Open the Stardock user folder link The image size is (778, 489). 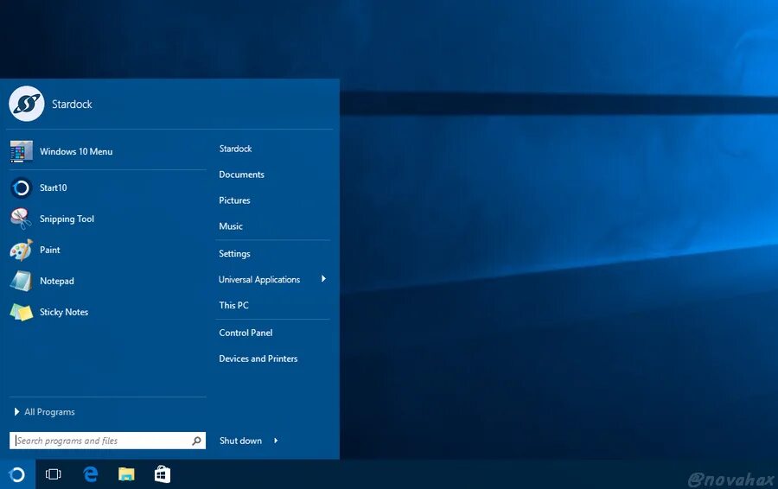235,149
